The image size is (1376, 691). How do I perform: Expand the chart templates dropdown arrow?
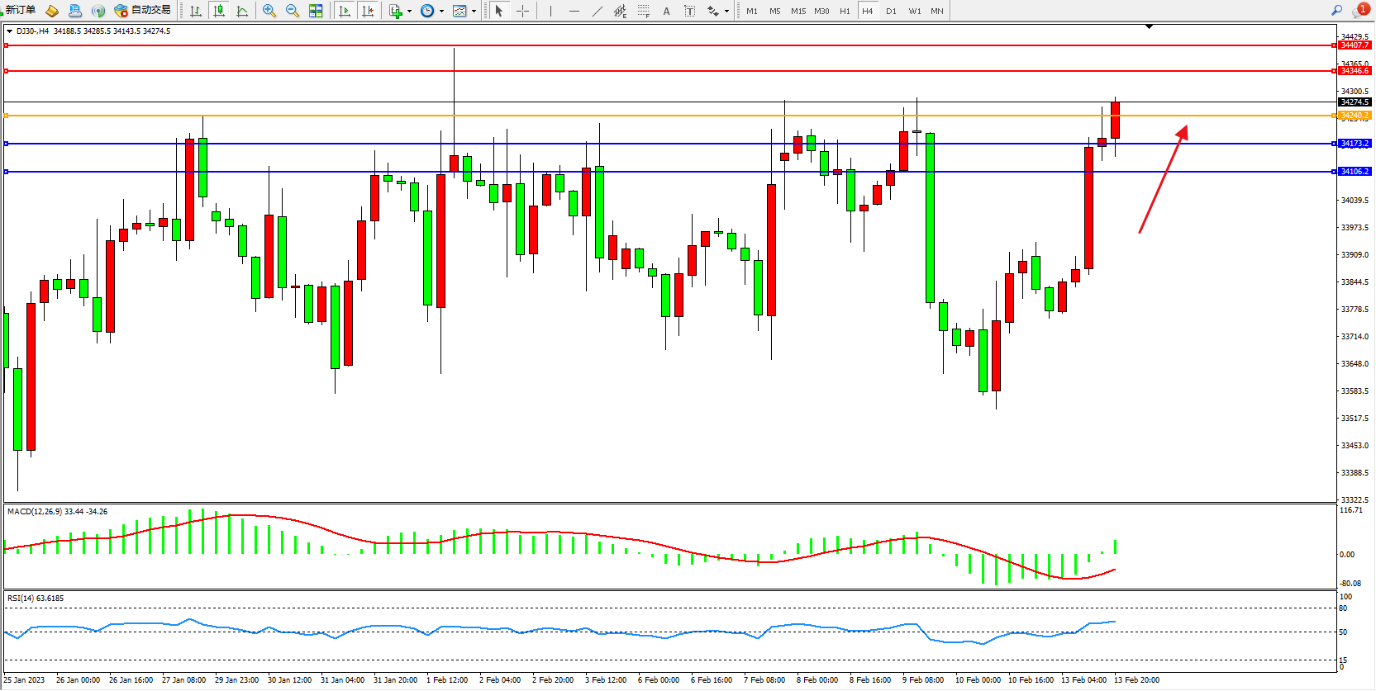point(474,12)
